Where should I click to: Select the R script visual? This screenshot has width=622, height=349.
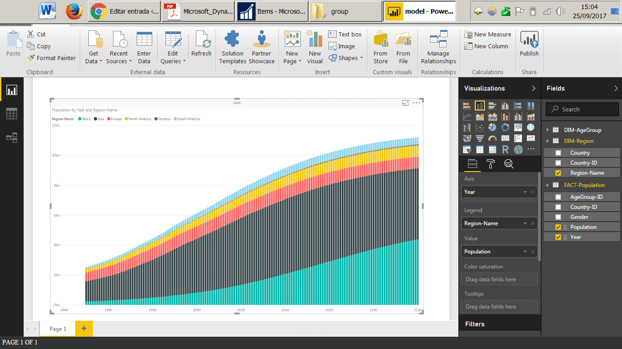click(x=505, y=149)
